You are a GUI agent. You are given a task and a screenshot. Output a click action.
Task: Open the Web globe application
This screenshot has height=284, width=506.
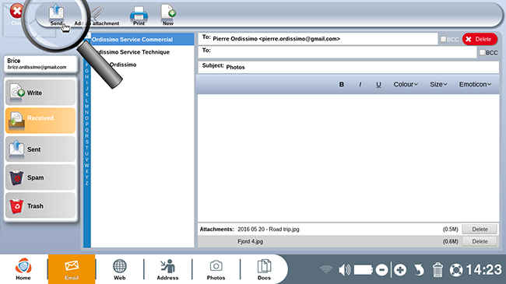[x=119, y=269]
